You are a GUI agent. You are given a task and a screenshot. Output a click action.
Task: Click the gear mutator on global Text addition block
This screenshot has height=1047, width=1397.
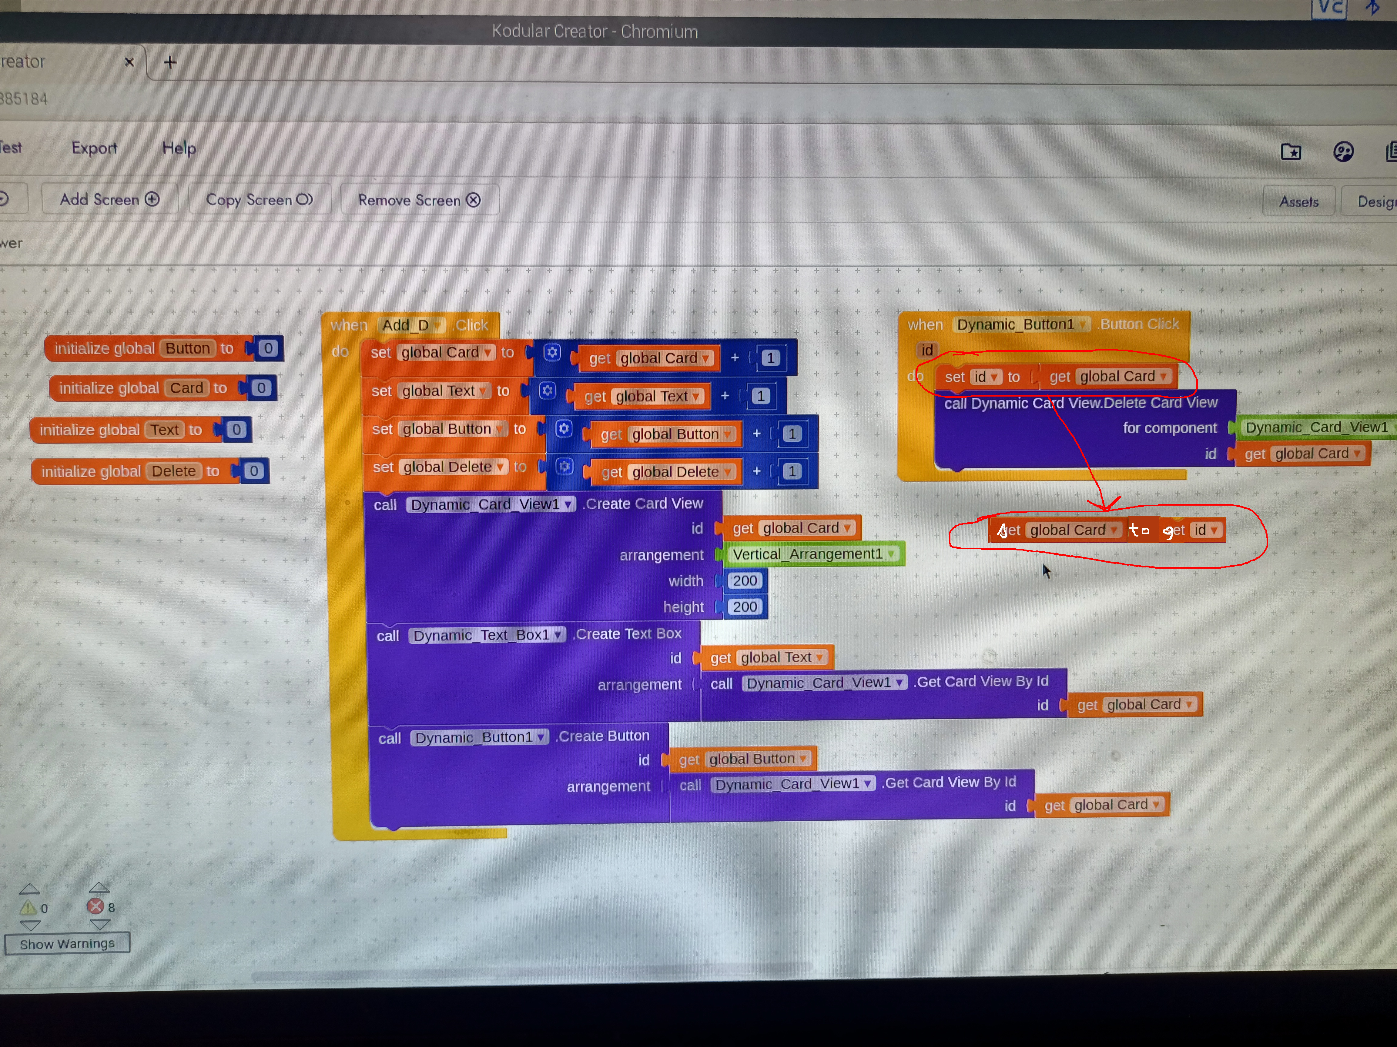pyautogui.click(x=548, y=391)
